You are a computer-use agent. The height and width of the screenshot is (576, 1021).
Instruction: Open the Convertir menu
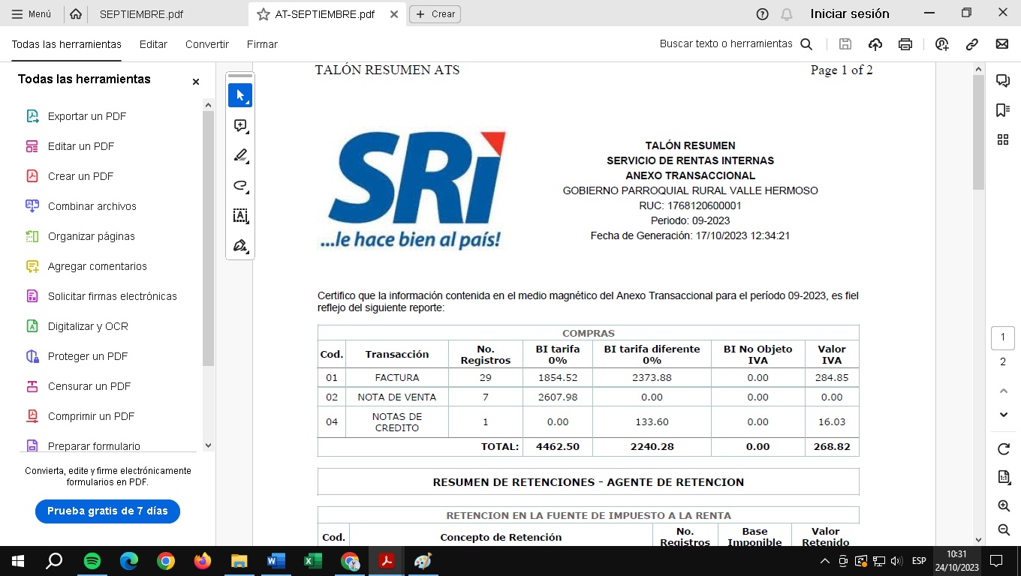[207, 44]
